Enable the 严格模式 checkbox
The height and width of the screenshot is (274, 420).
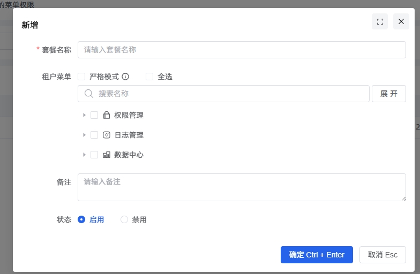(81, 77)
